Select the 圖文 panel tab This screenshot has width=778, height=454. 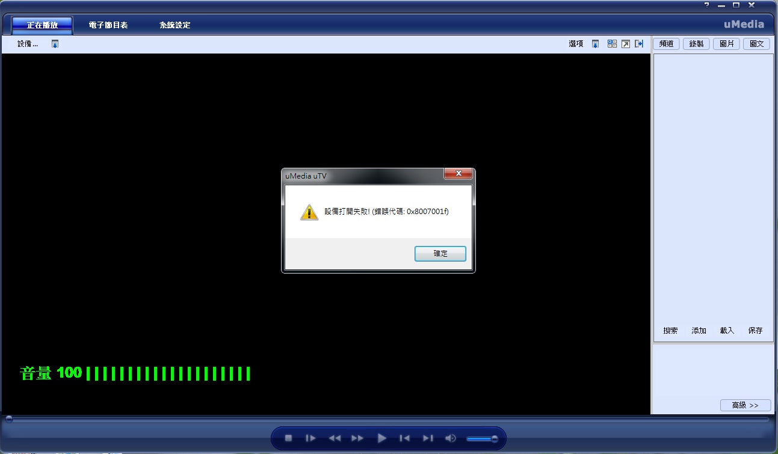[x=756, y=44]
